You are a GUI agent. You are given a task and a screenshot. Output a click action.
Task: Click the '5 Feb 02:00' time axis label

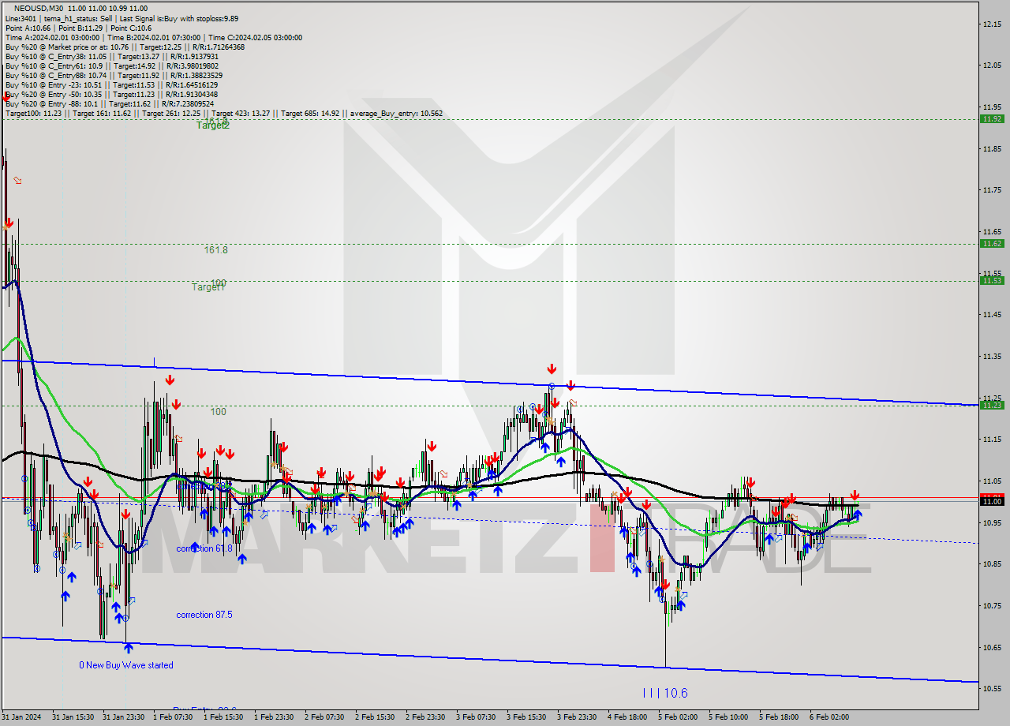678,717
